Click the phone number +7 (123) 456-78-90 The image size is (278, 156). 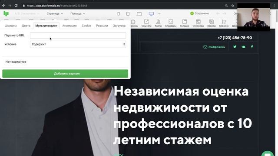tap(235, 38)
